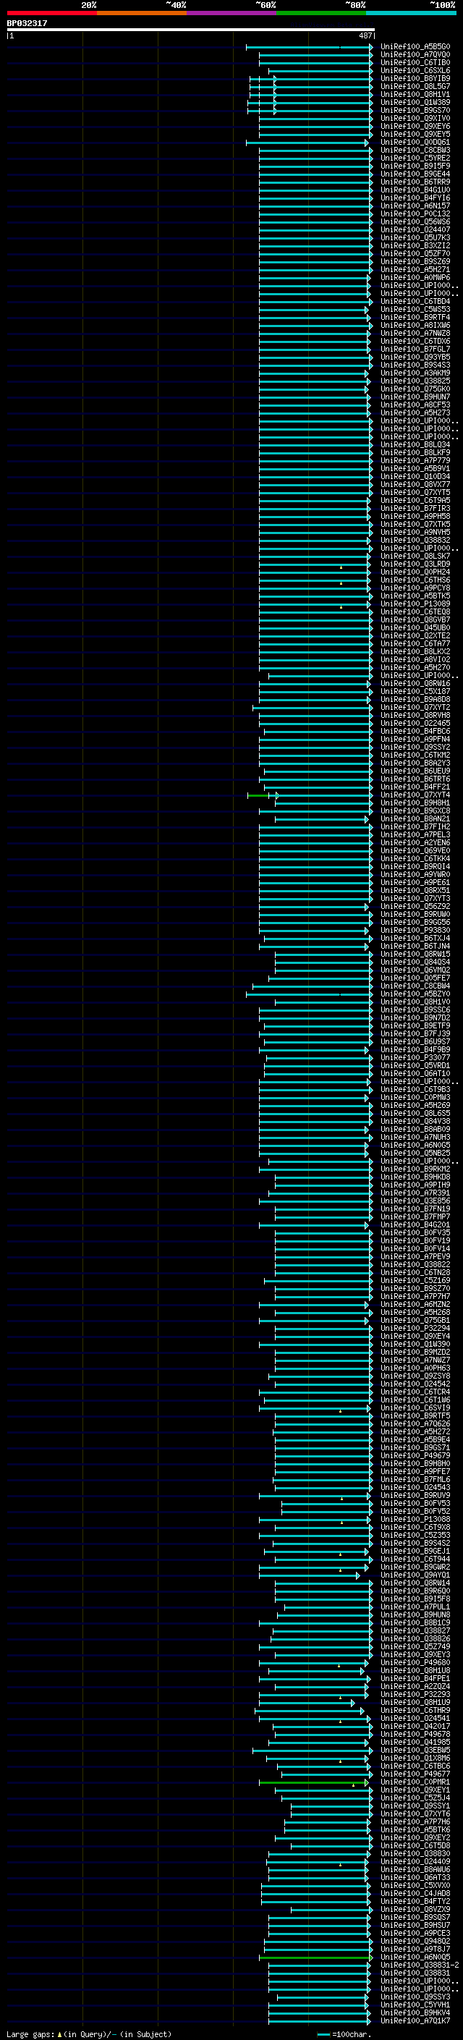This screenshot has height=2040, width=463.
Task: Select hit label UniRef100_B9GS70
Action: (x=415, y=110)
